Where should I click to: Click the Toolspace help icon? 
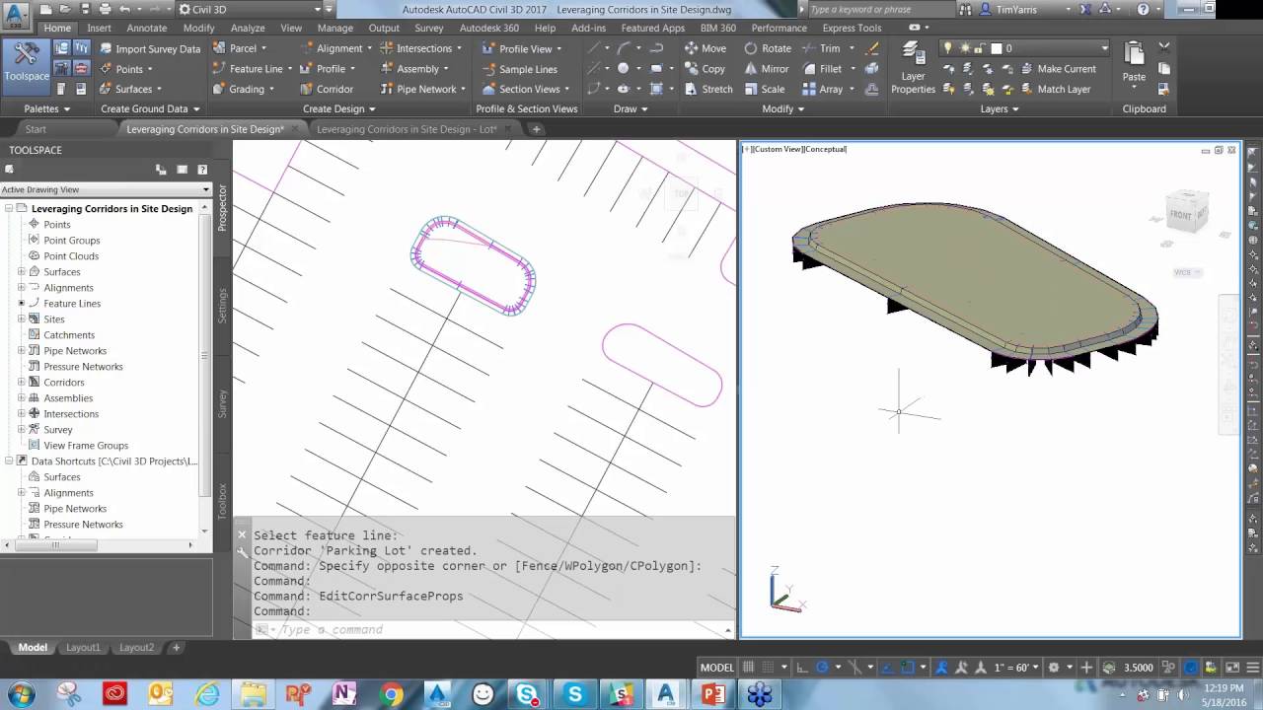click(x=202, y=170)
